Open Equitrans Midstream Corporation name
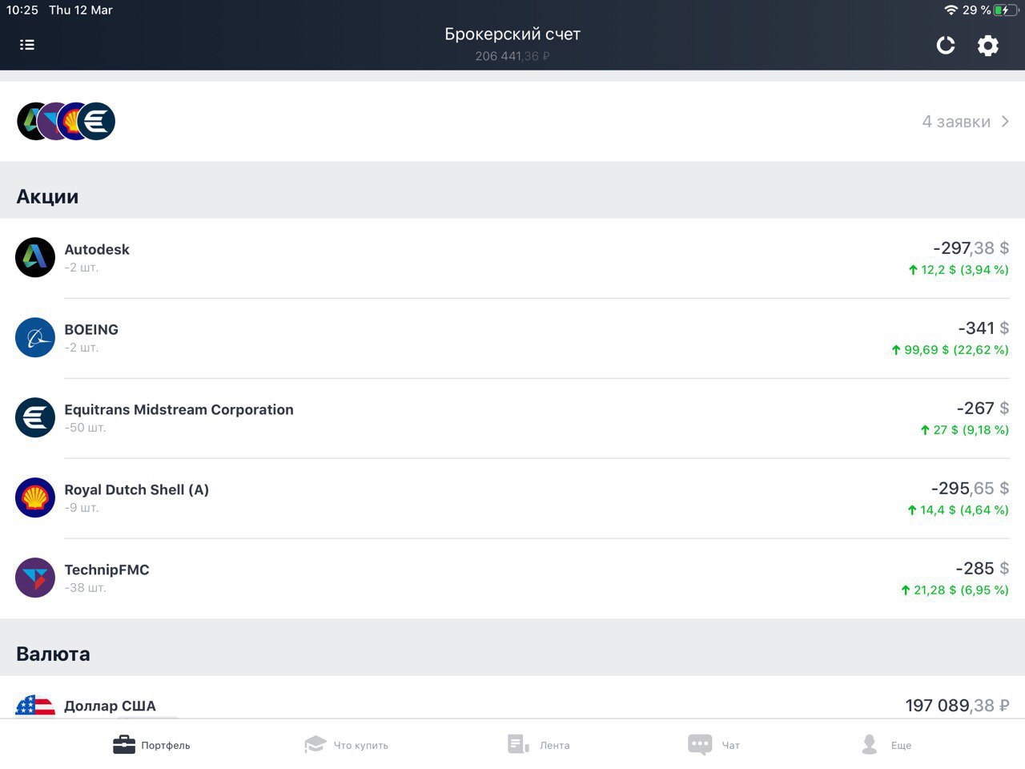Image resolution: width=1025 pixels, height=769 pixels. pos(179,409)
